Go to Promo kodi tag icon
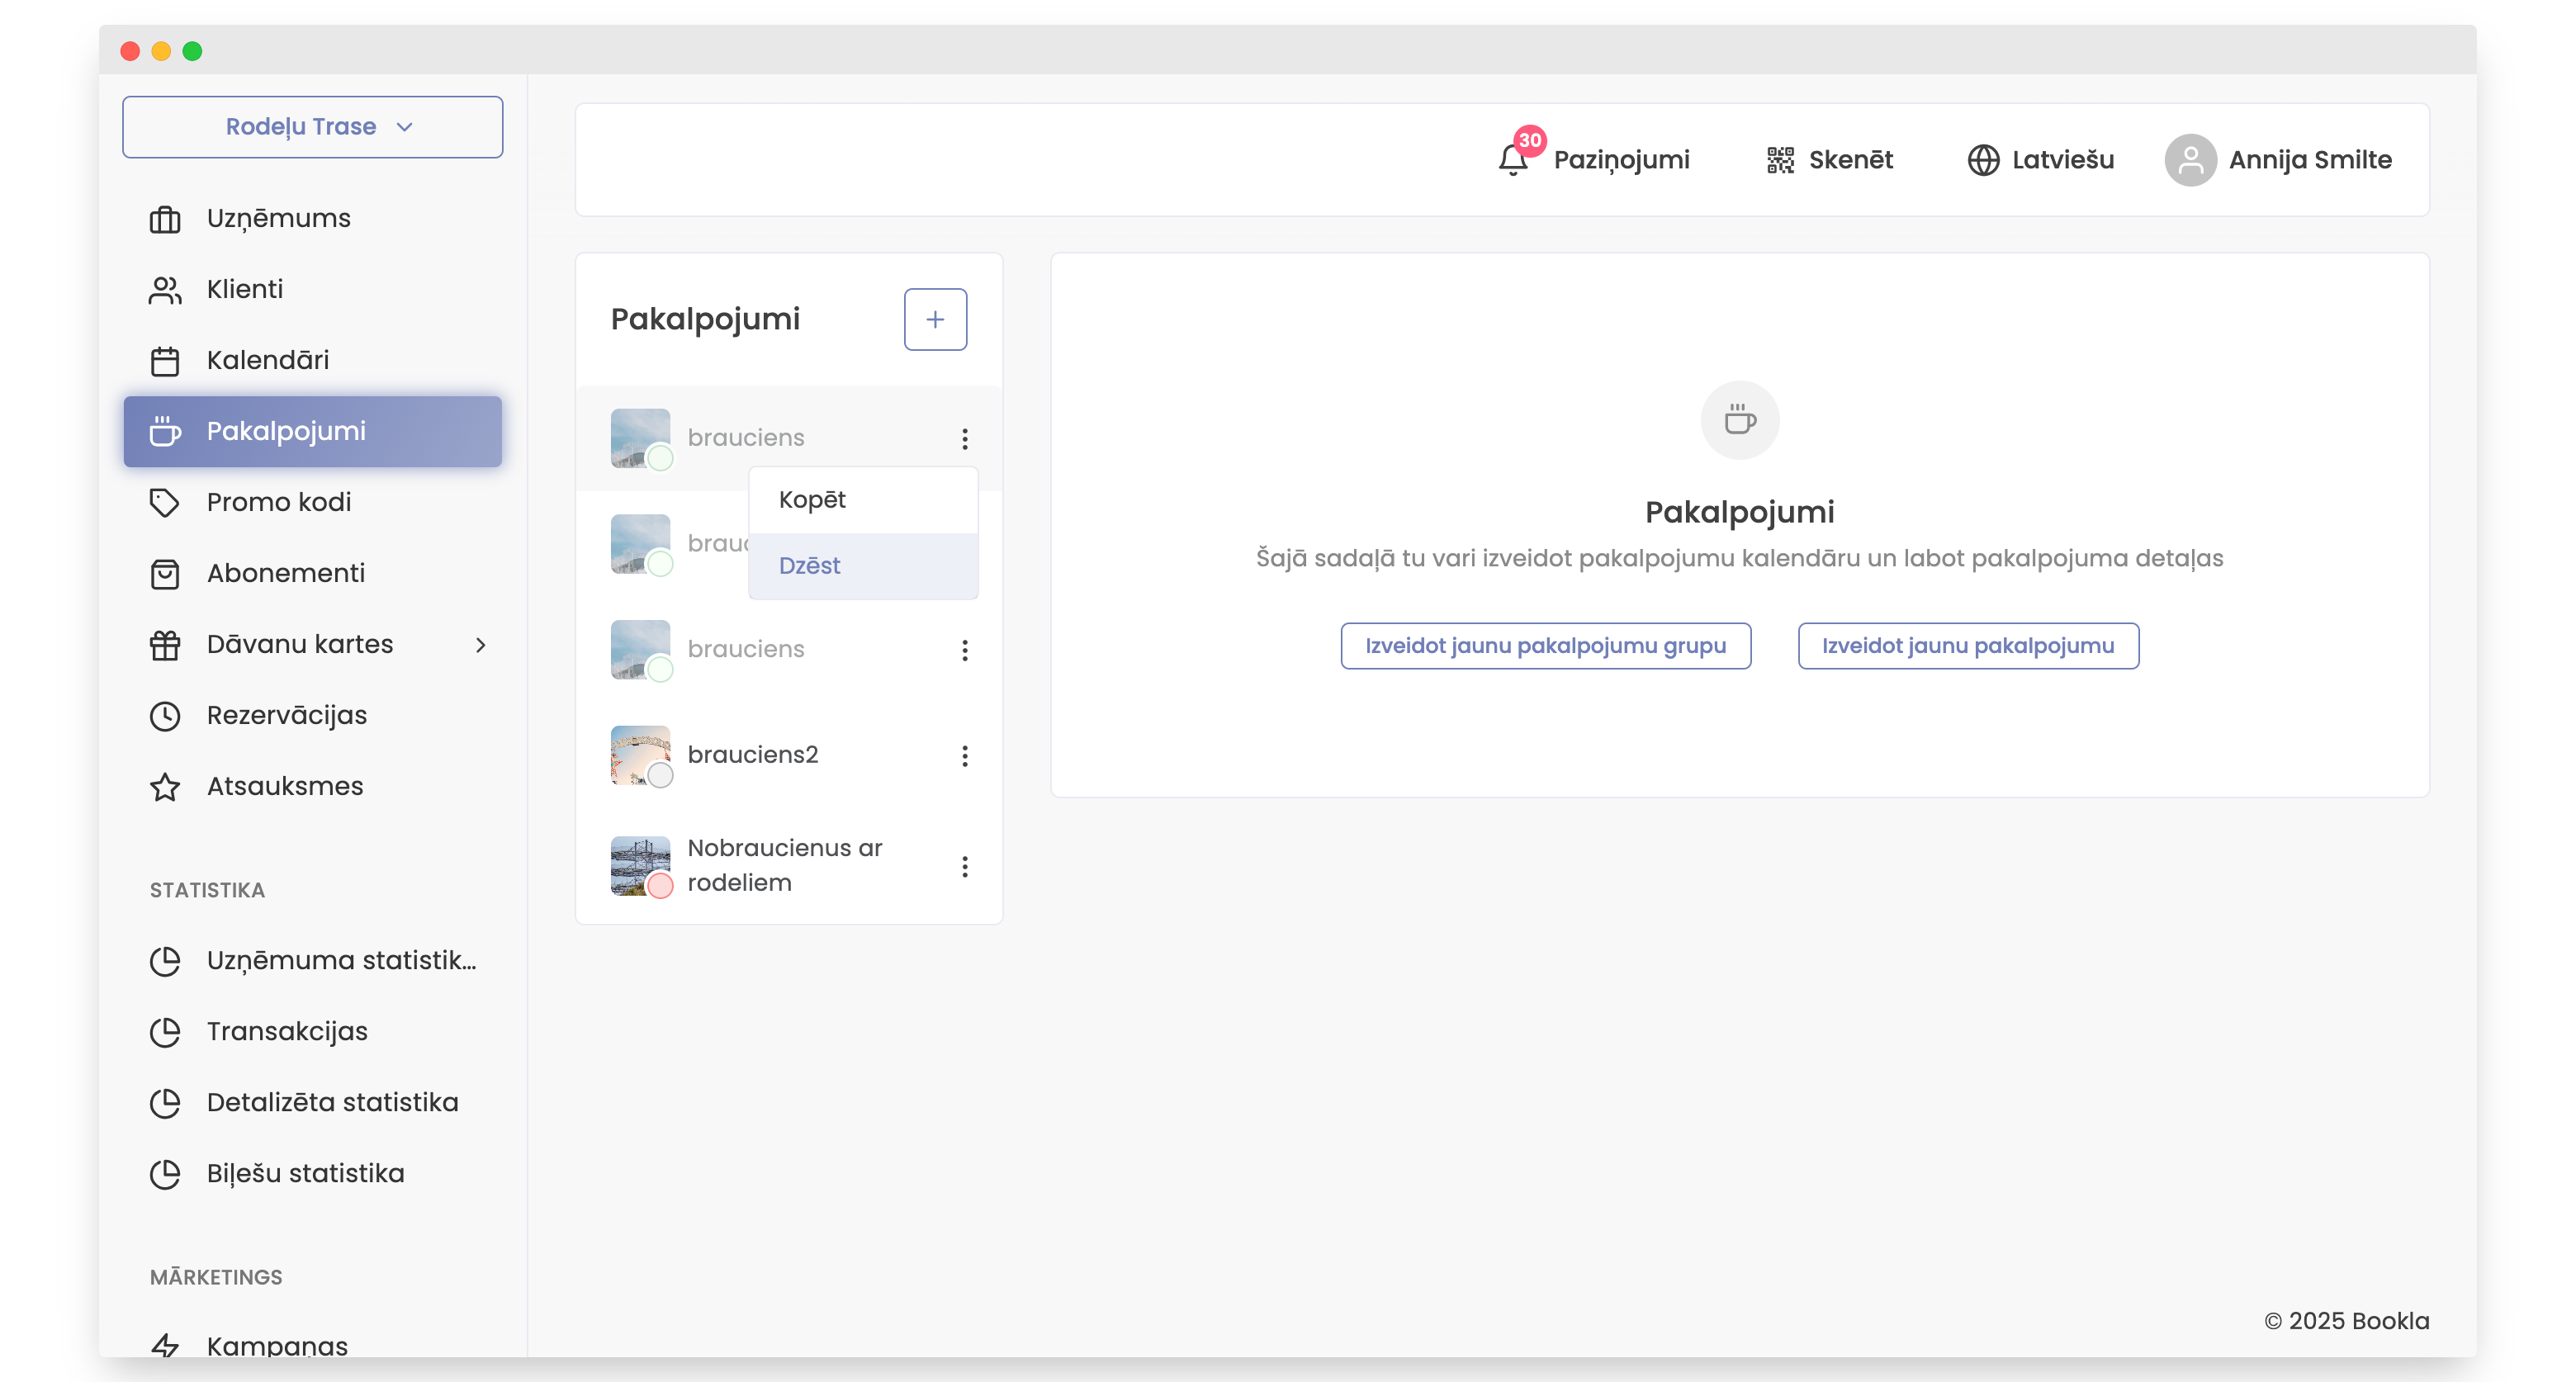This screenshot has width=2576, height=1382. point(165,502)
